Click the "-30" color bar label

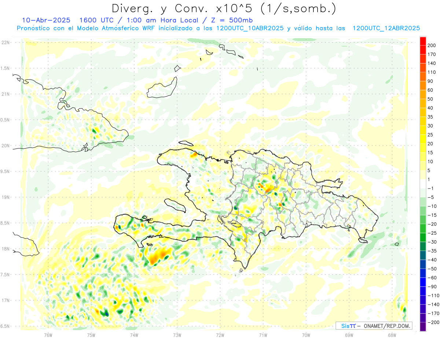[433, 242]
